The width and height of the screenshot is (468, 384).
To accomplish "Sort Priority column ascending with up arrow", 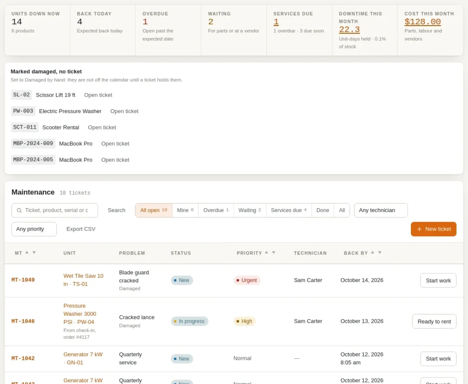I will [266, 253].
